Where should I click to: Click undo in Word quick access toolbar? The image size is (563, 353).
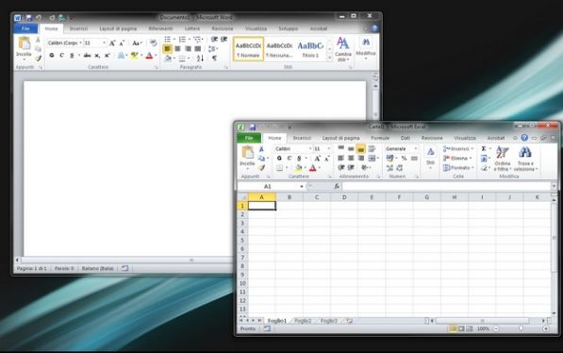point(39,17)
